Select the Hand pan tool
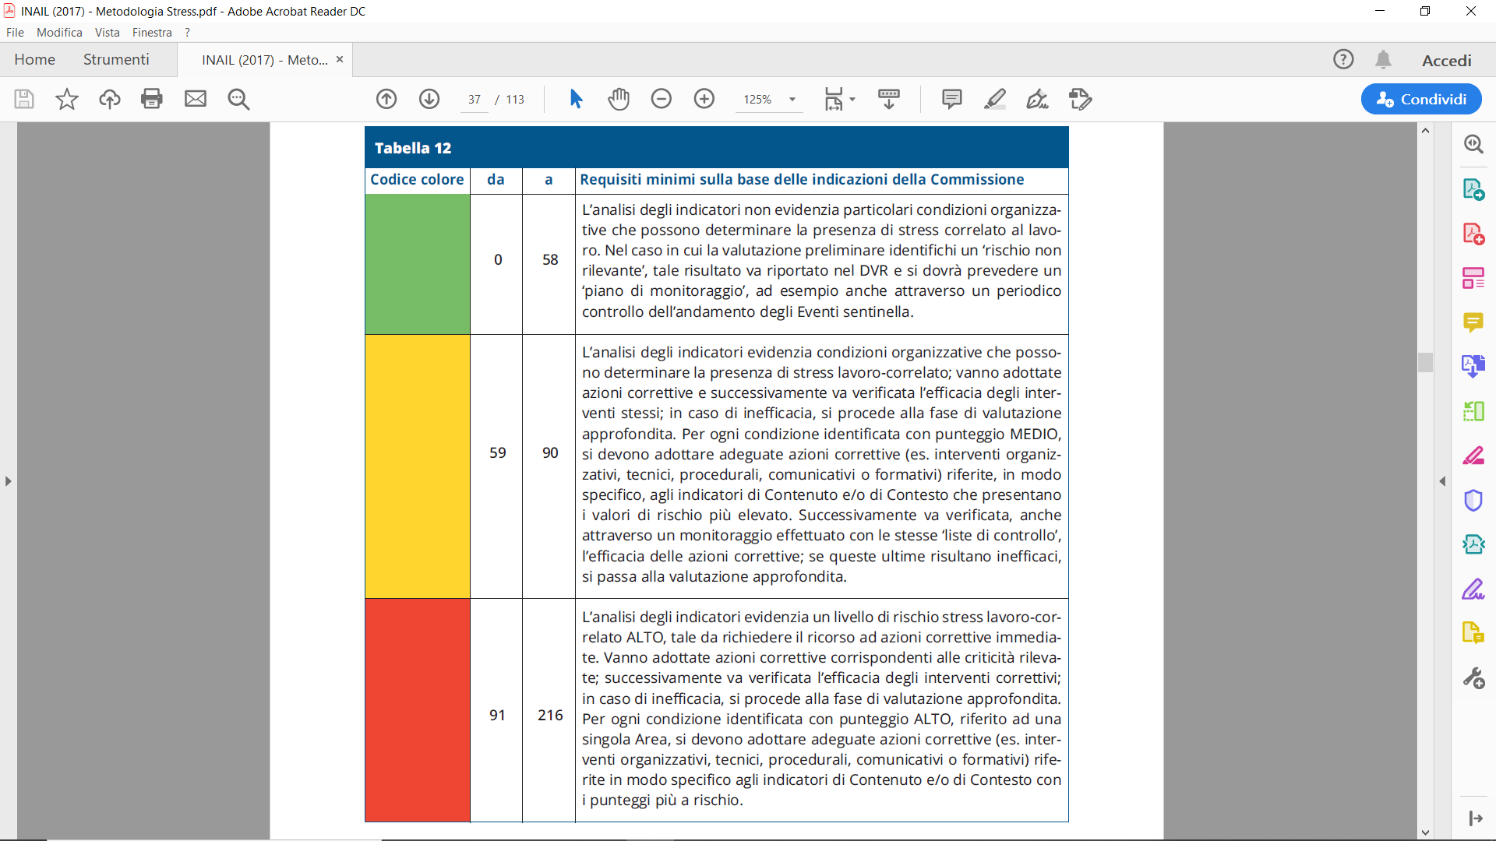Viewport: 1496px width, 841px height. (x=619, y=99)
